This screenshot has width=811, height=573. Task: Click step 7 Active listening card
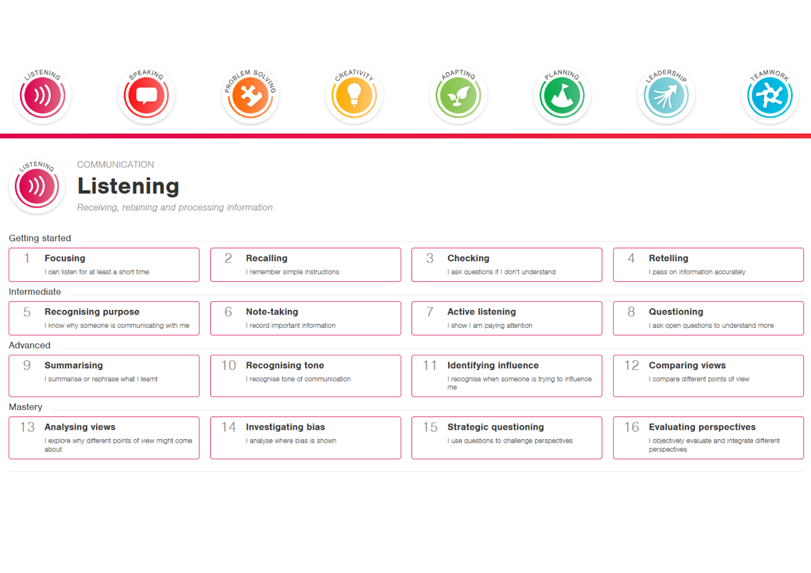point(507,318)
